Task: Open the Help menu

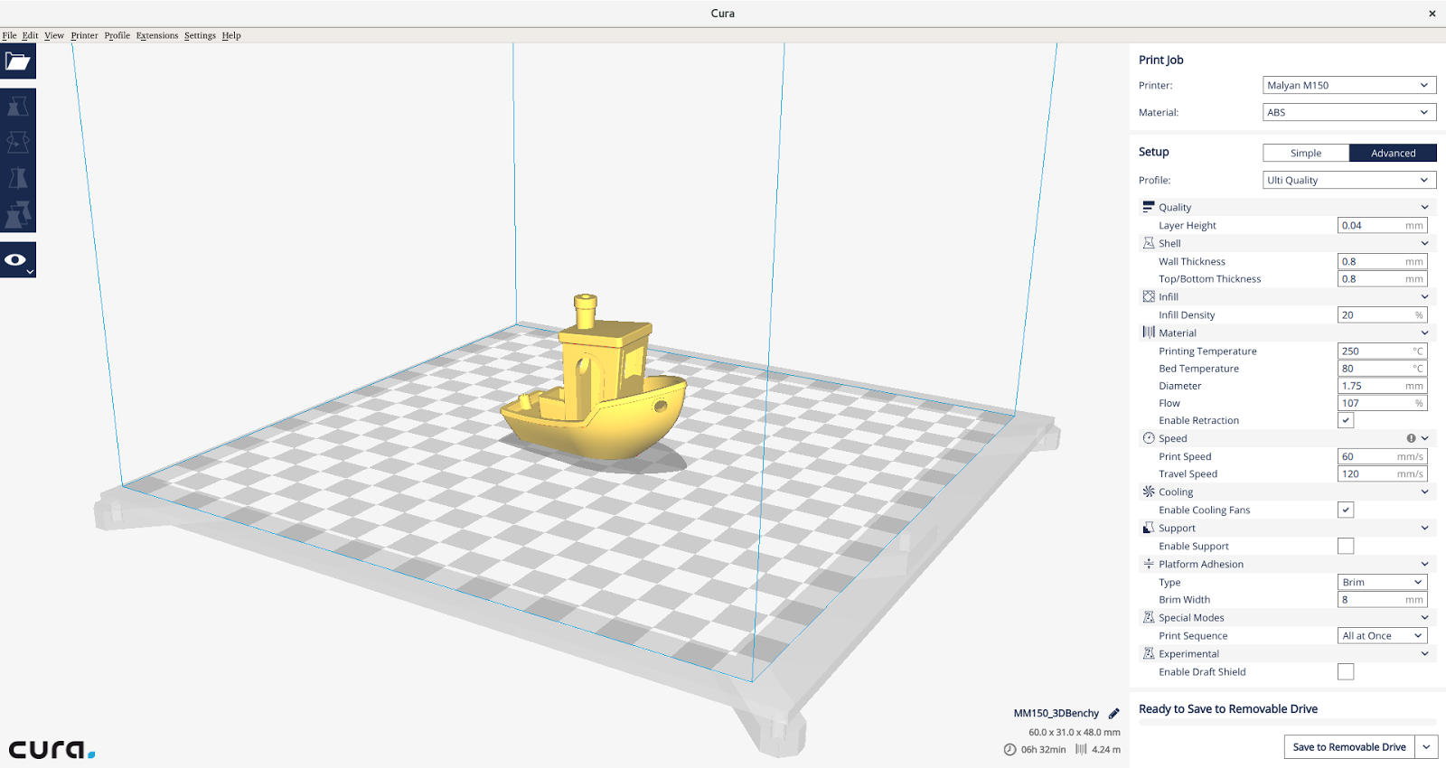Action: pyautogui.click(x=231, y=35)
